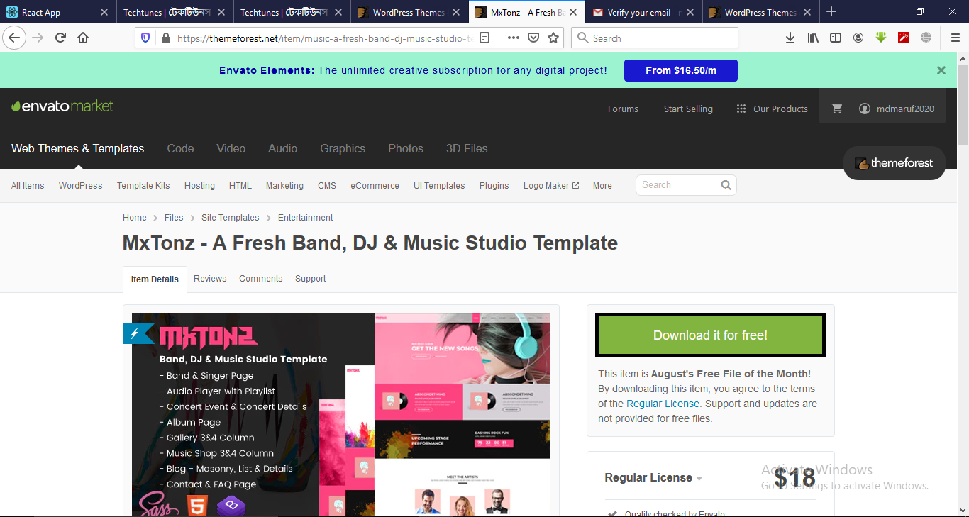Image resolution: width=969 pixels, height=517 pixels.
Task: Show the sidebars toolbar icon
Action: tap(836, 38)
